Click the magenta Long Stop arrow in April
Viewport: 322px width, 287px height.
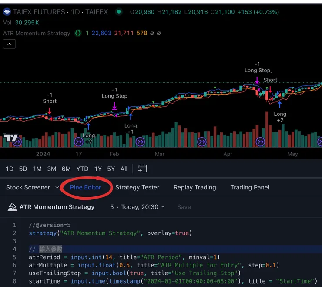[x=257, y=81]
